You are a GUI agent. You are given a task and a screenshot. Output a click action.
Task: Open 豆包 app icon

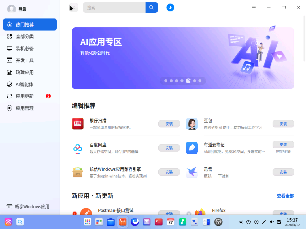[192, 124]
